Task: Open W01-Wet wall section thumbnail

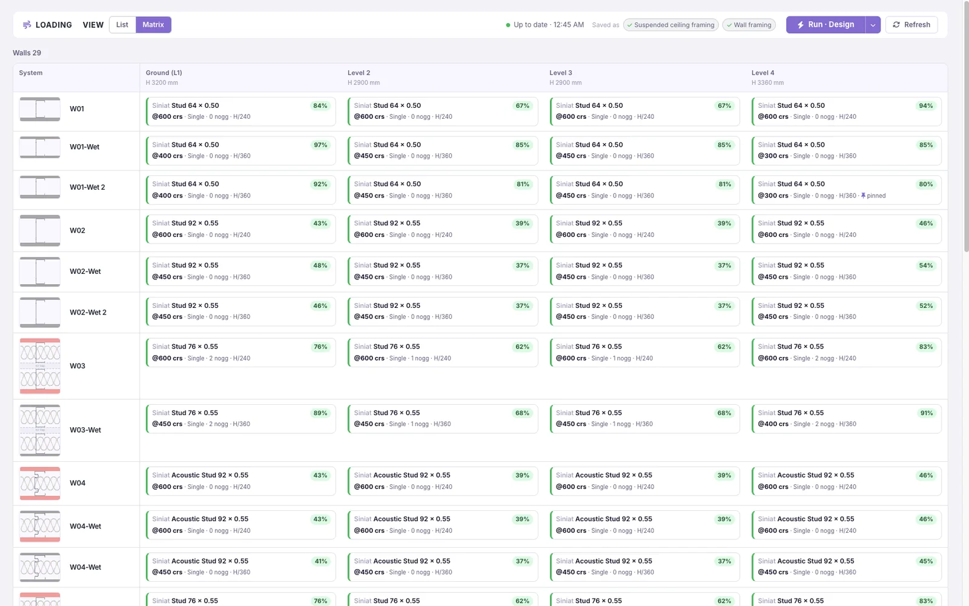Action: click(x=40, y=147)
